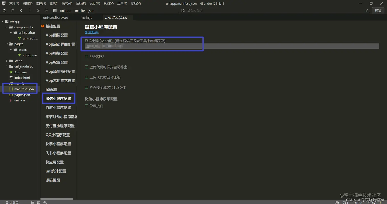387x204 pixels.
Task: Collapse the components folder
Action: pyautogui.click(x=7, y=27)
